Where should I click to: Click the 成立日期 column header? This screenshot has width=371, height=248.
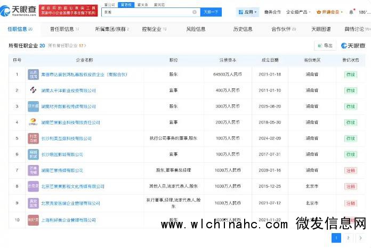[x=270, y=60]
